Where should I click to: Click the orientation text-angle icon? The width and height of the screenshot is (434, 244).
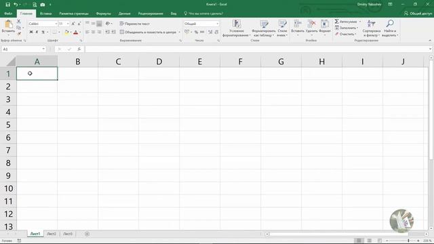[108, 24]
